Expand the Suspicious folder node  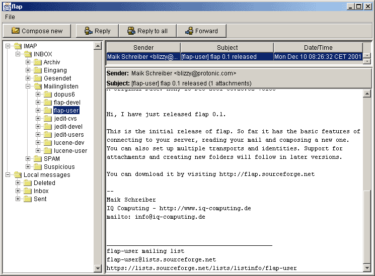click(28, 167)
